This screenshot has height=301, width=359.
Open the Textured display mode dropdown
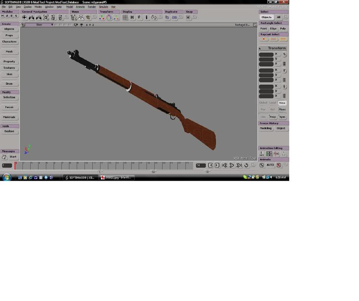pyautogui.click(x=242, y=25)
